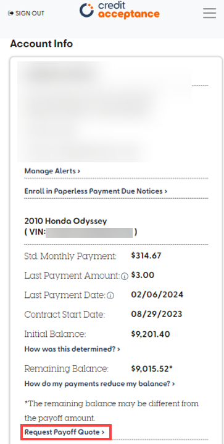The image size is (224, 444).
Task: Select the $9,201.40 initial balance value
Action: click(x=151, y=334)
